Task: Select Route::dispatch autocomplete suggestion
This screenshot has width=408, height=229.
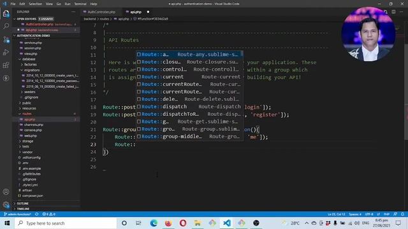Action: pyautogui.click(x=190, y=107)
